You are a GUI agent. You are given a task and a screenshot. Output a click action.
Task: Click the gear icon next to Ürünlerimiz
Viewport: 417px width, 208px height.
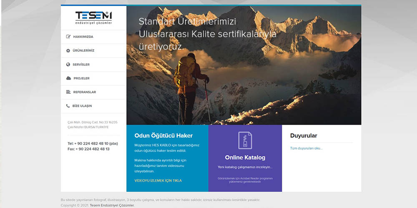(x=68, y=50)
